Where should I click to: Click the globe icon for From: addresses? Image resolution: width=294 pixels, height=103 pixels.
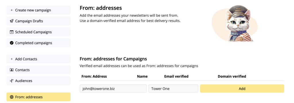coord(11,97)
